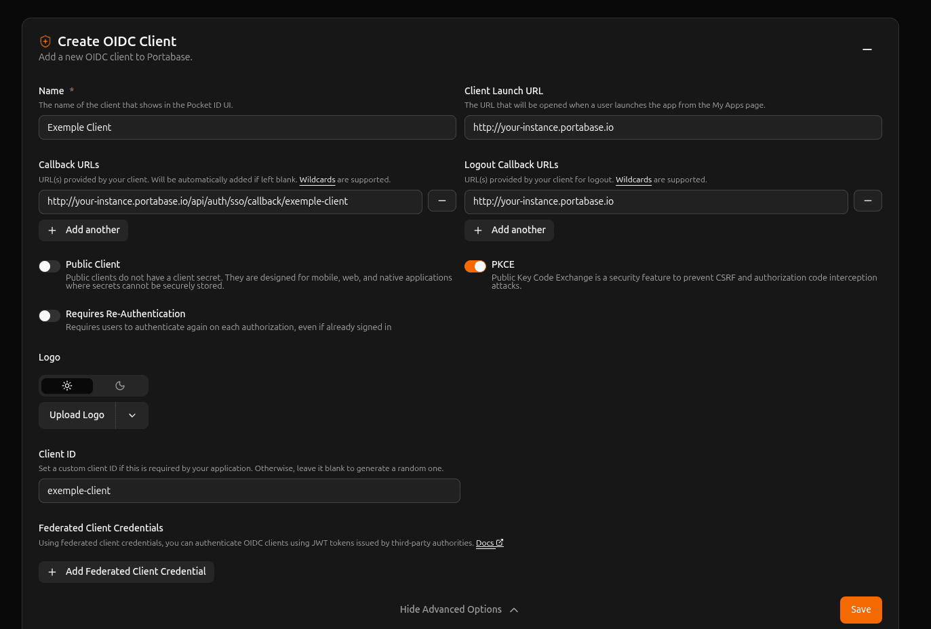Click the Name input containing Exemple Client
This screenshot has width=931, height=629.
tap(247, 127)
